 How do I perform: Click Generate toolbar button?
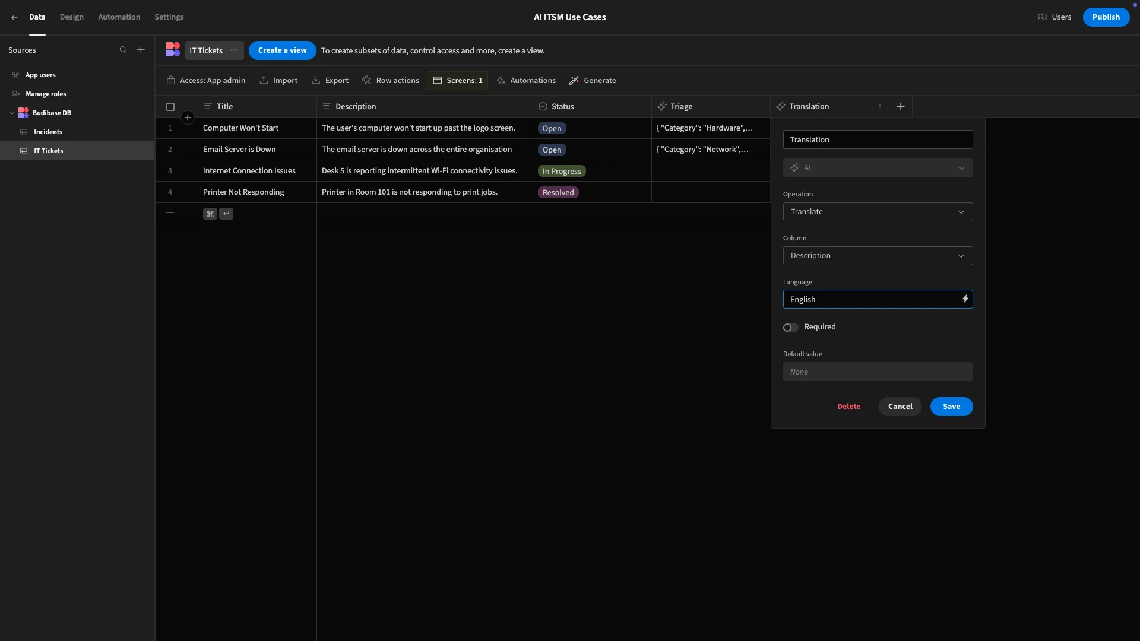593,81
